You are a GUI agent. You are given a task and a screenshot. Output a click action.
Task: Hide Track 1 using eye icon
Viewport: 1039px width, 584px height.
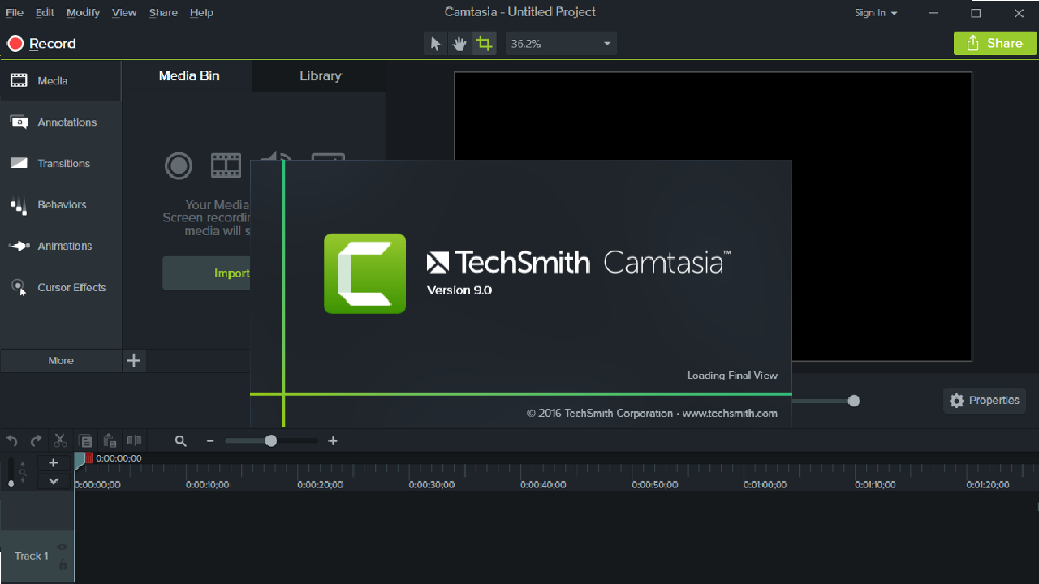pyautogui.click(x=63, y=547)
